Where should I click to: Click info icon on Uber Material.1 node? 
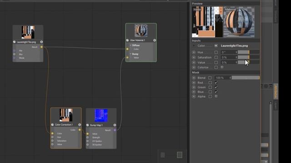pos(155,40)
